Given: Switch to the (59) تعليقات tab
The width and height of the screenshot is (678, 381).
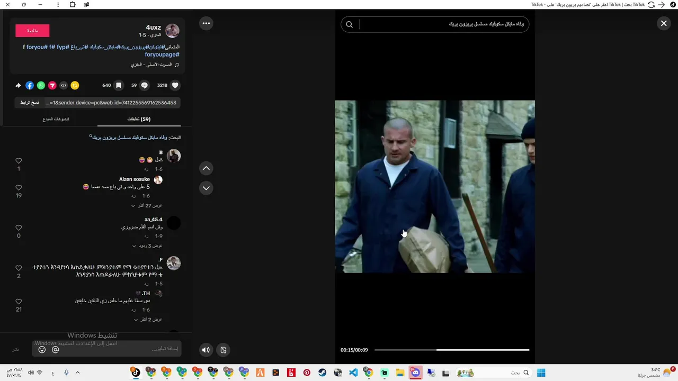Looking at the screenshot, I should tap(139, 119).
